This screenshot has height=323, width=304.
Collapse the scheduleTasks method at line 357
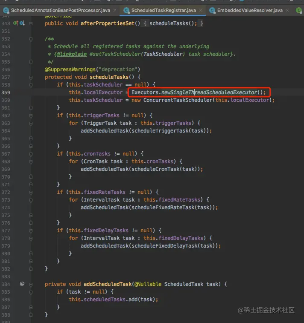tap(31, 77)
